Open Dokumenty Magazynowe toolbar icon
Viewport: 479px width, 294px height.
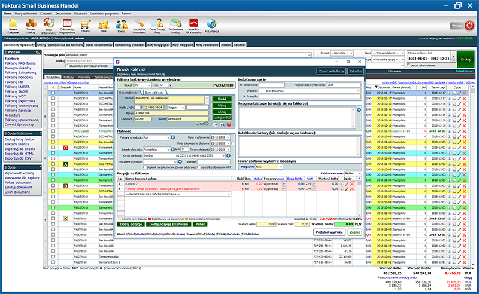(67, 26)
